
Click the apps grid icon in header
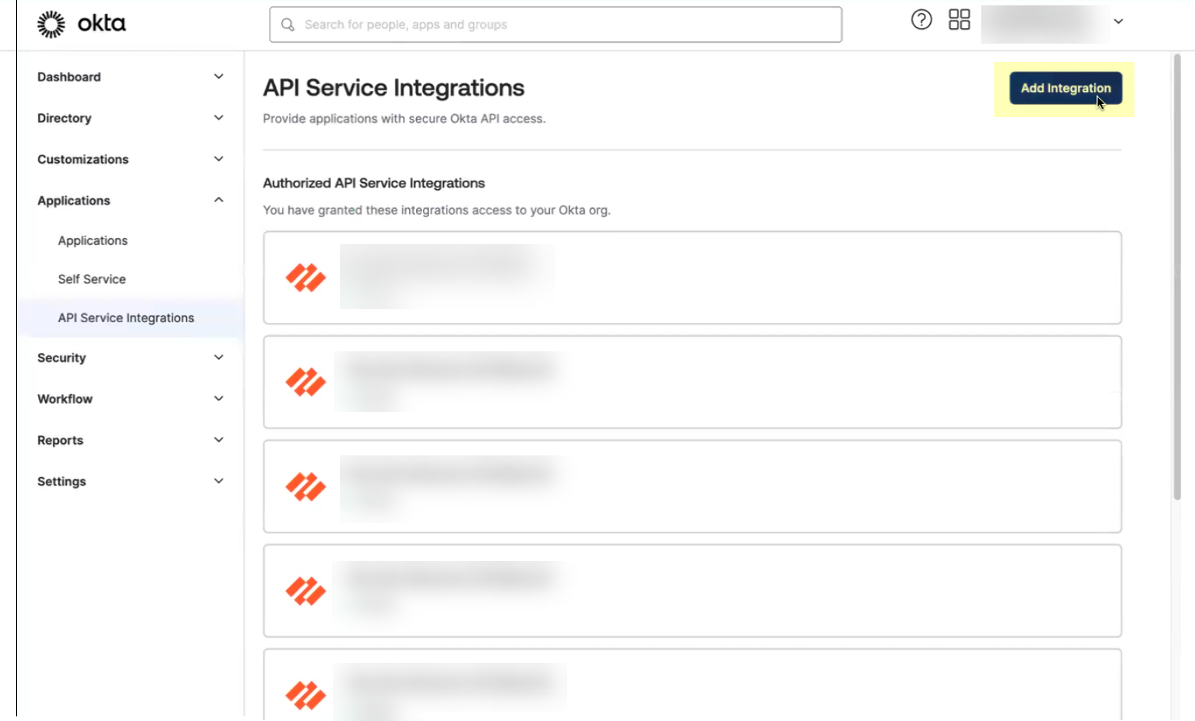pyautogui.click(x=958, y=20)
